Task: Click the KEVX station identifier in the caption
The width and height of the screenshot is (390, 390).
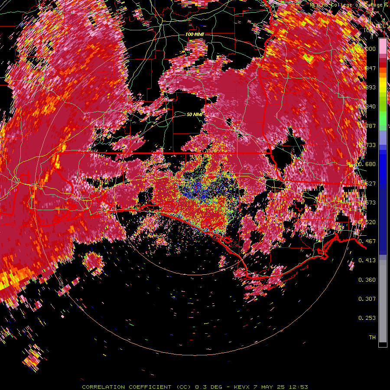Action: (x=242, y=387)
